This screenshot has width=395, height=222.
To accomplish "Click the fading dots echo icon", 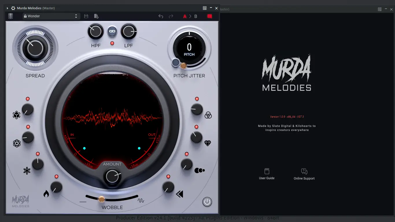I will tap(200, 171).
